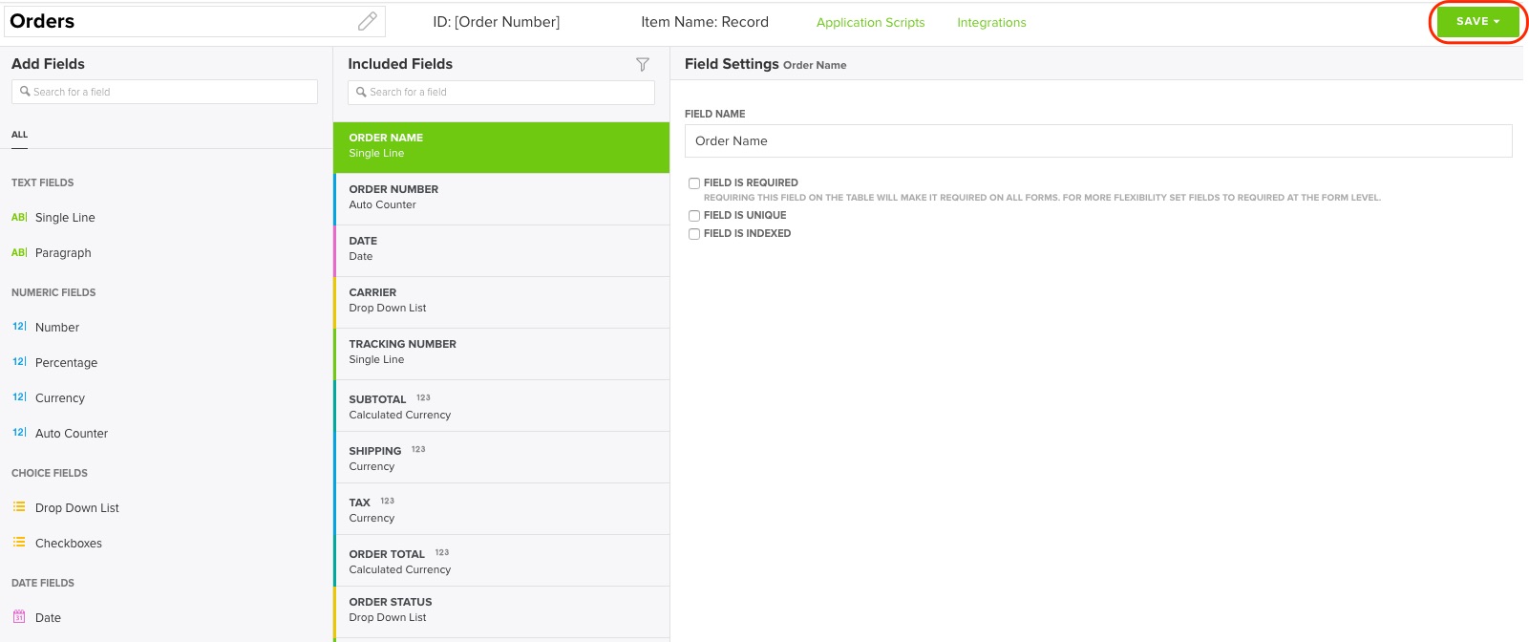1529x642 pixels.
Task: Select the Subtotal Calculated Currency field
Action: coord(501,405)
